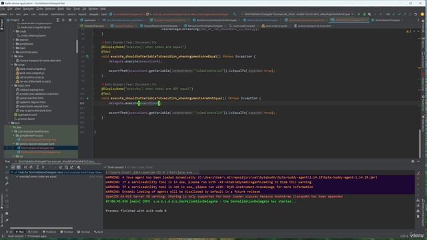The height and width of the screenshot is (240, 427).
Task: Select SmsValidationDelegateTest in project tree
Action: point(35,148)
